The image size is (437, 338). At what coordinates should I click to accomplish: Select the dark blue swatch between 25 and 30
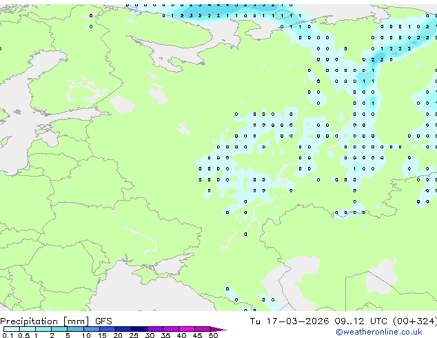(139, 329)
